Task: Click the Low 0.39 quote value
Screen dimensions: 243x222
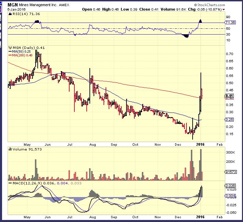Action: coord(129,10)
